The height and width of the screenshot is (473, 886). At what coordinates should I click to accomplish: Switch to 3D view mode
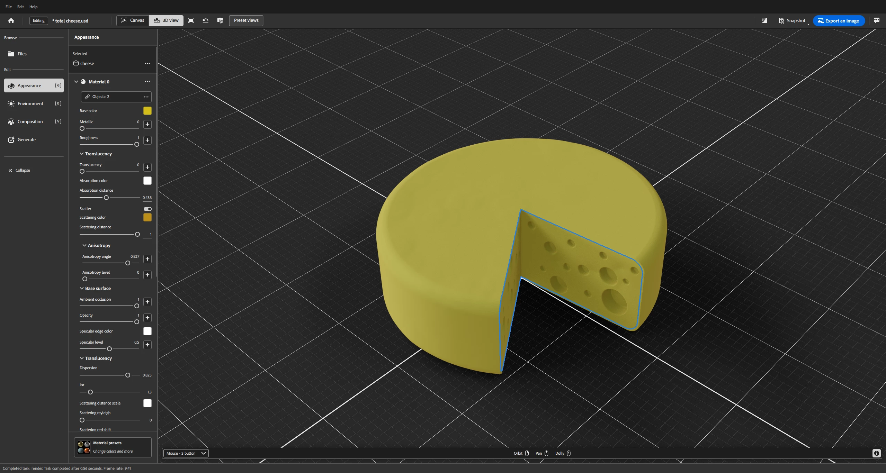(166, 20)
